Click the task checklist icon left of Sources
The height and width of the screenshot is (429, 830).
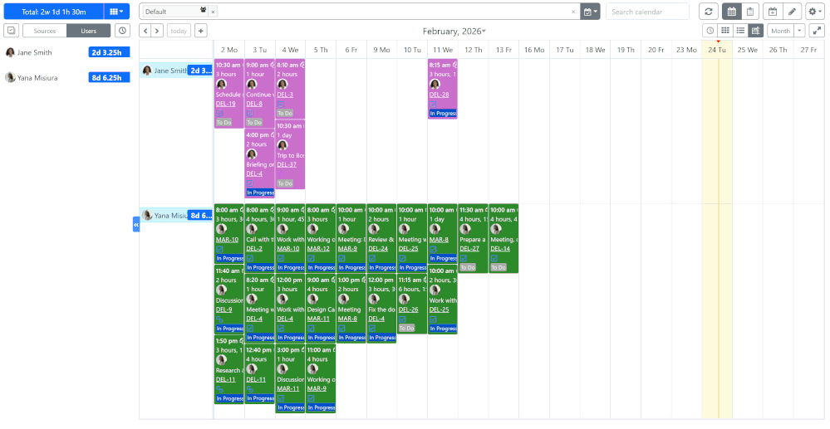click(x=11, y=31)
